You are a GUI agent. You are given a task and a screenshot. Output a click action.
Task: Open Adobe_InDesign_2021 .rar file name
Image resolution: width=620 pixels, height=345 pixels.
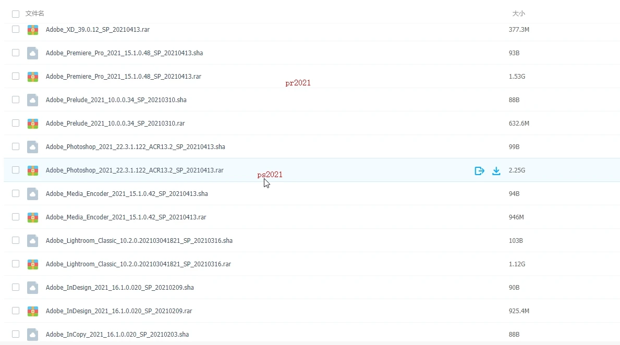[118, 311]
